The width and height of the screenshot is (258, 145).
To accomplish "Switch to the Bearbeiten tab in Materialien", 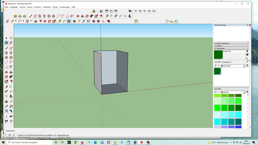I will pyautogui.click(x=226, y=62).
